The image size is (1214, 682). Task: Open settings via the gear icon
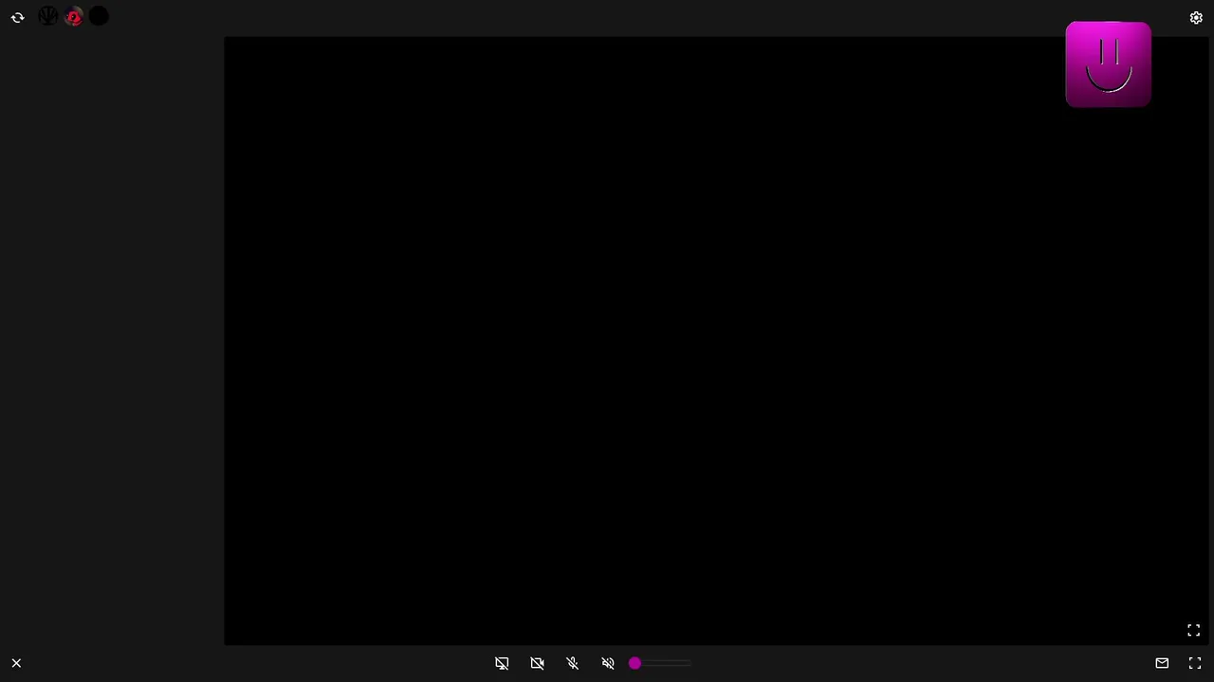1196,17
